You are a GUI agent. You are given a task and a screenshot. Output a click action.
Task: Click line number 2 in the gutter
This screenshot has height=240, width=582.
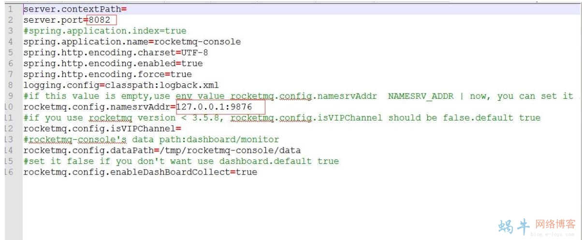(x=11, y=20)
